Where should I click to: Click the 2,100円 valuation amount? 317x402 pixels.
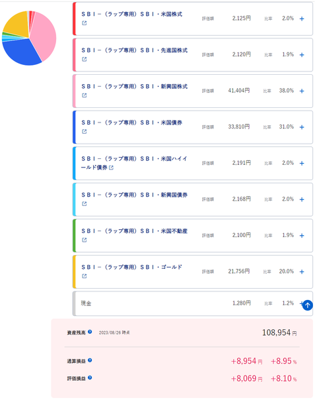241,235
